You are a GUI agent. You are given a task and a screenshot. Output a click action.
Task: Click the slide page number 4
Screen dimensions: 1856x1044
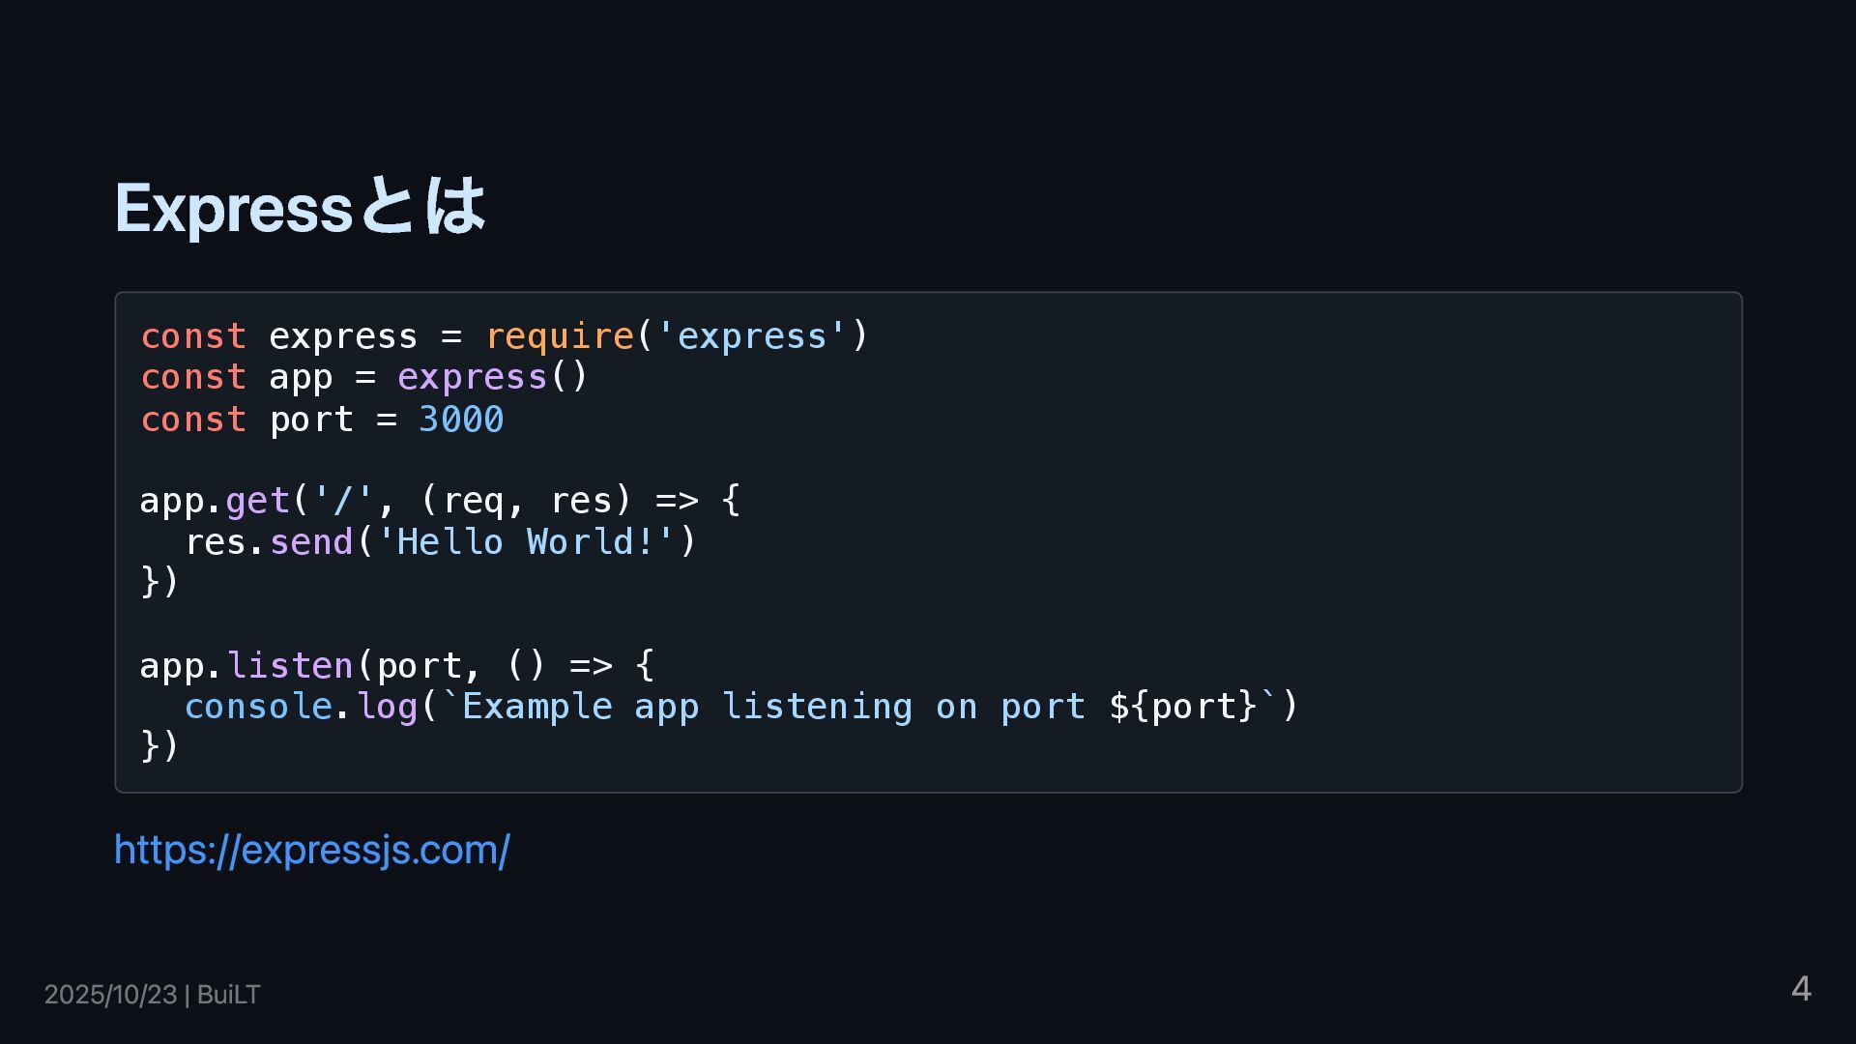click(x=1800, y=989)
